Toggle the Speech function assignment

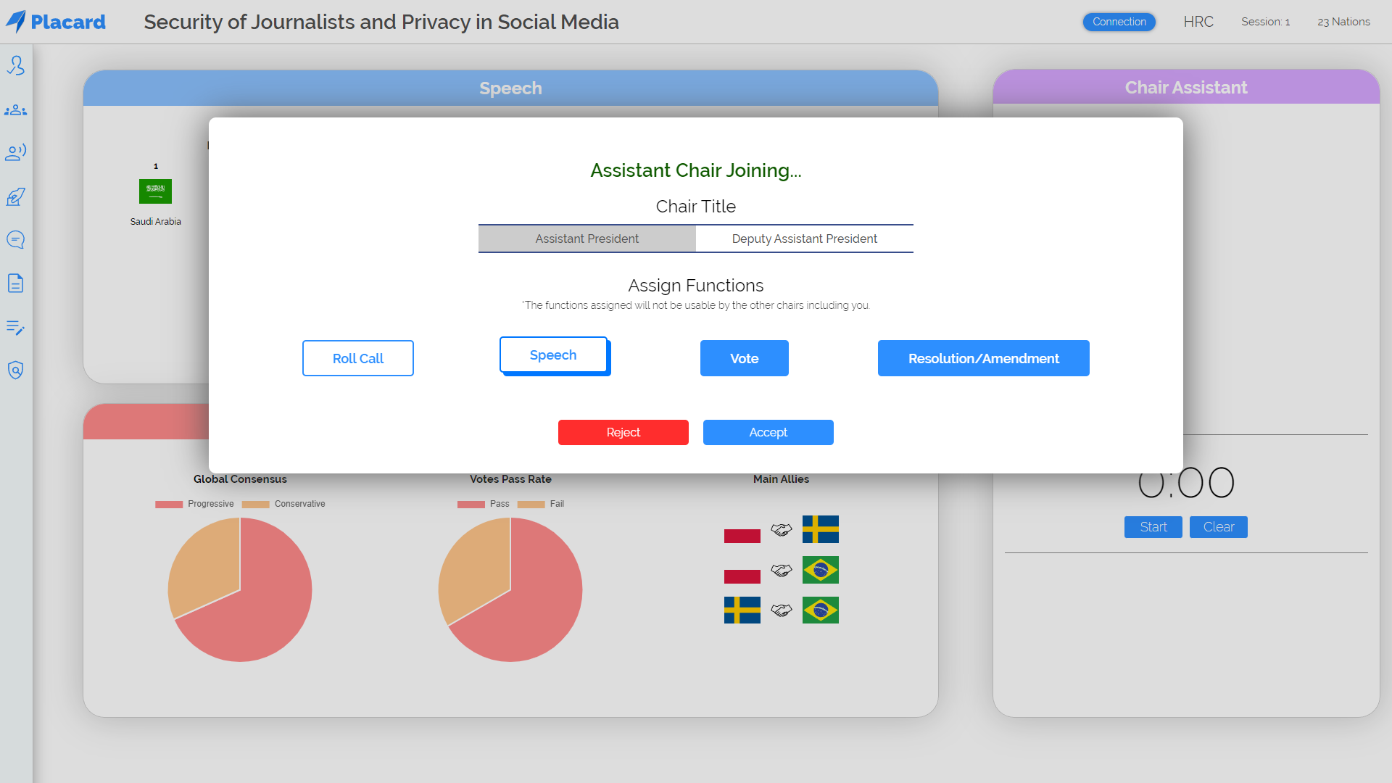(554, 355)
